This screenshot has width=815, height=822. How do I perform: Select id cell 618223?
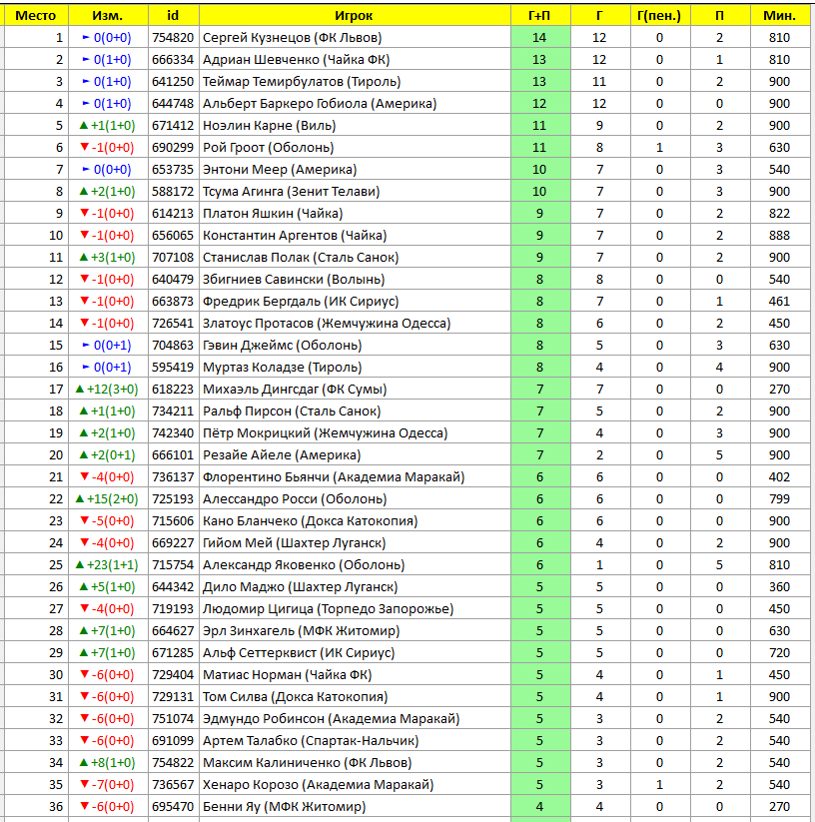pos(173,391)
